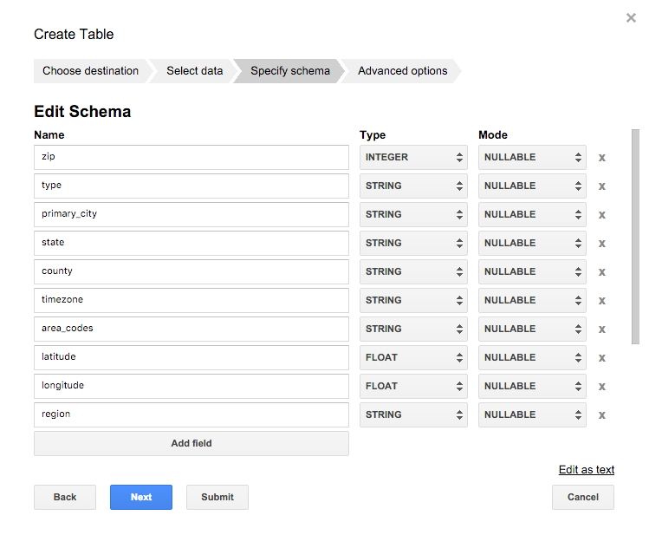This screenshot has height=535, width=649.
Task: Click the Add field button
Action: [191, 443]
